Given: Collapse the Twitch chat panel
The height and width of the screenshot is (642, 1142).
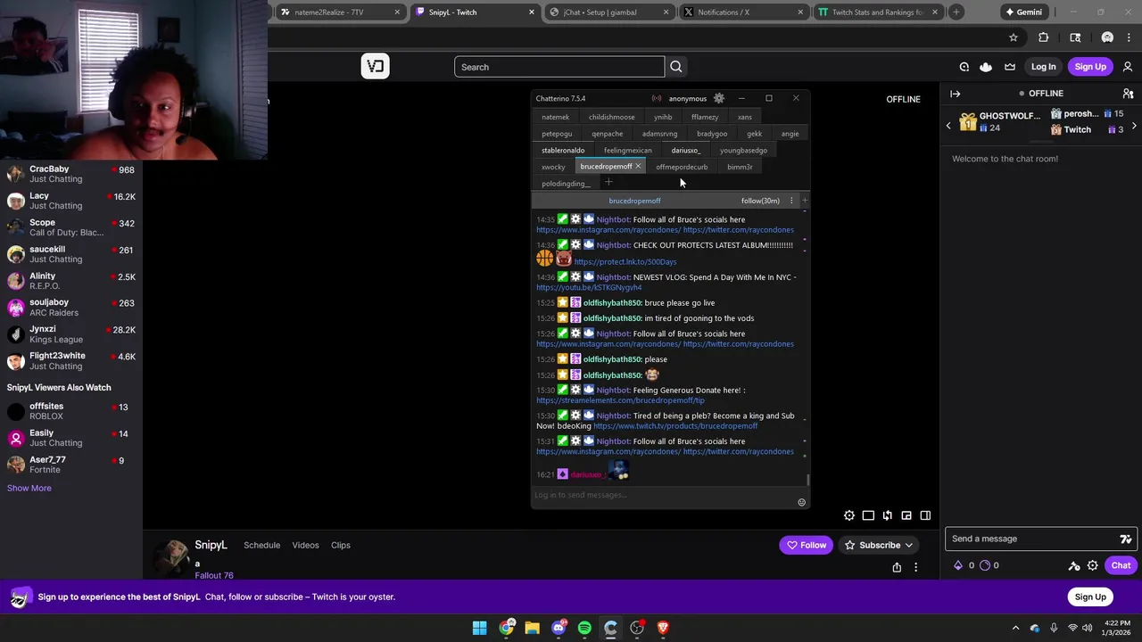Looking at the screenshot, I should click(x=956, y=94).
